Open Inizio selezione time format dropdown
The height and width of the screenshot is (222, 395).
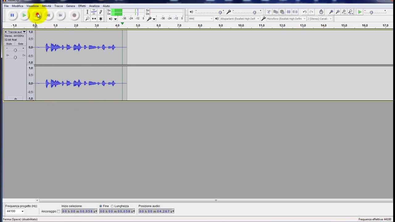click(96, 211)
